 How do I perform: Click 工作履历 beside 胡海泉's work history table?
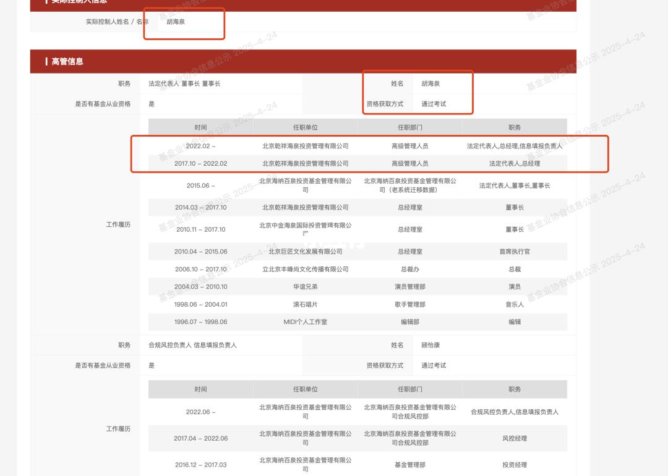[118, 225]
